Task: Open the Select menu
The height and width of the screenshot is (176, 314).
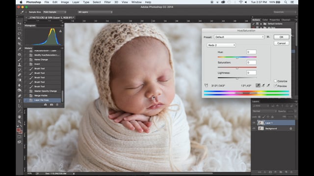Action: [97, 2]
